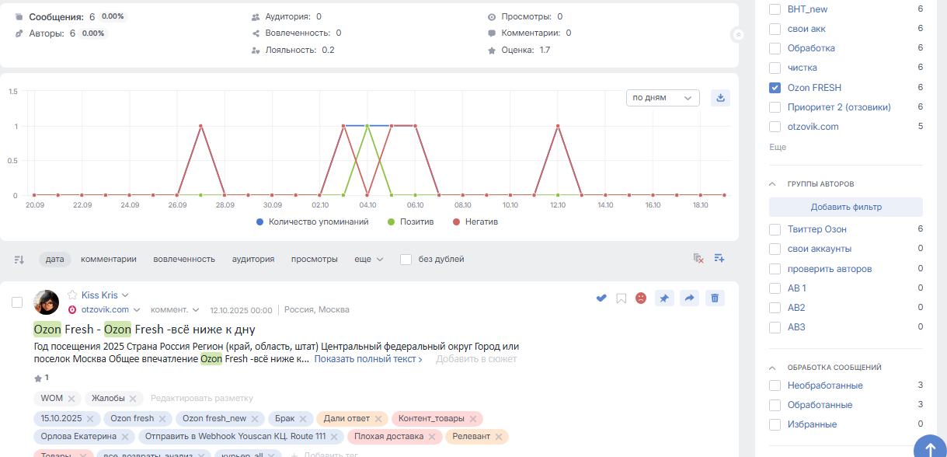Image resolution: width=947 pixels, height=457 pixels.
Task: Remove the Ozon fresh tag
Action: coord(162,418)
